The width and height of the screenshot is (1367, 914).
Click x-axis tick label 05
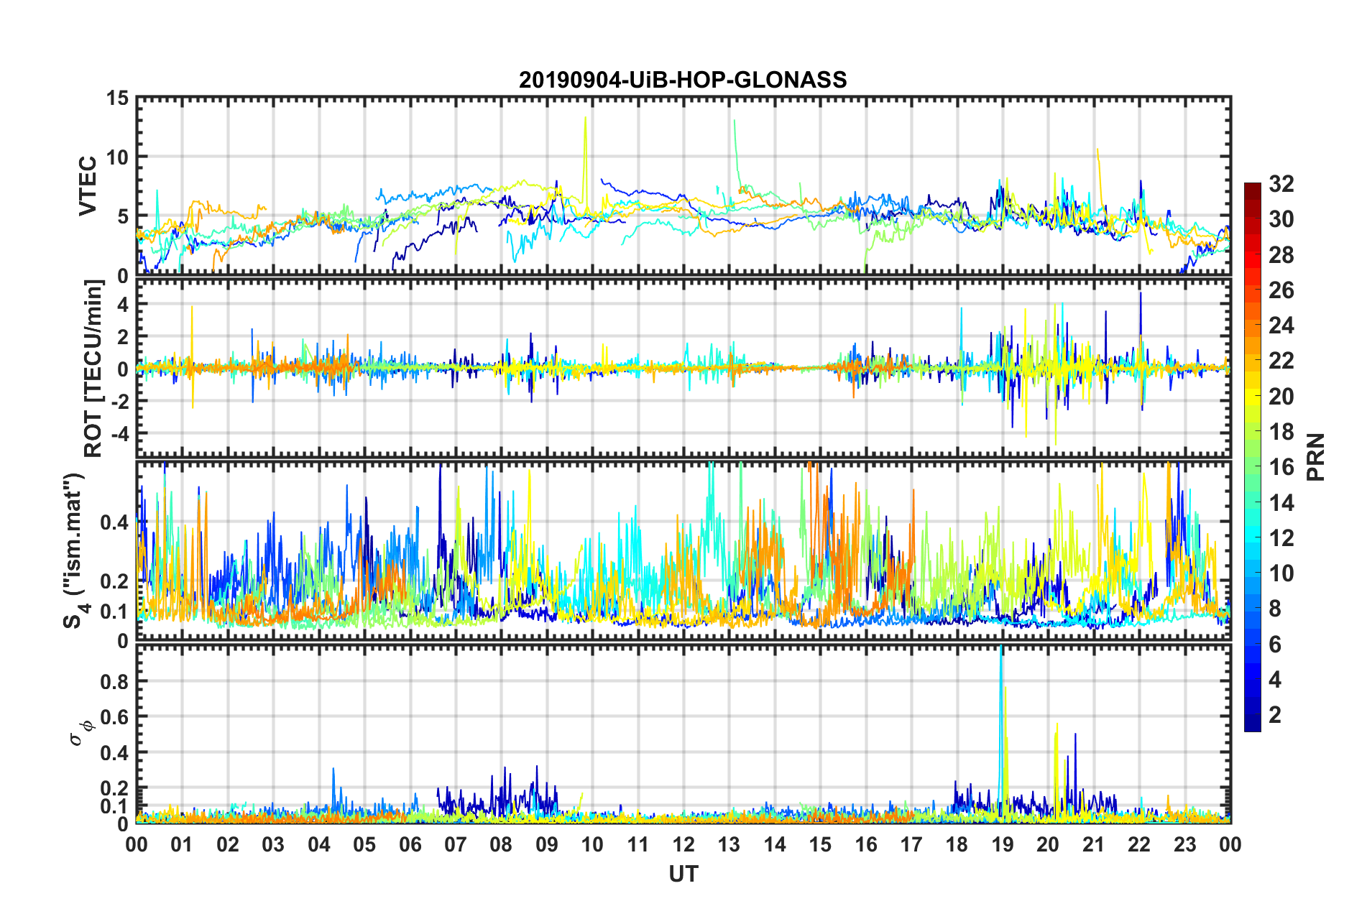(364, 844)
